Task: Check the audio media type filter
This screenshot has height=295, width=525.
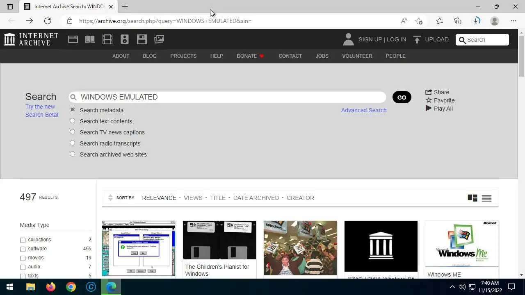Action: tap(23, 267)
